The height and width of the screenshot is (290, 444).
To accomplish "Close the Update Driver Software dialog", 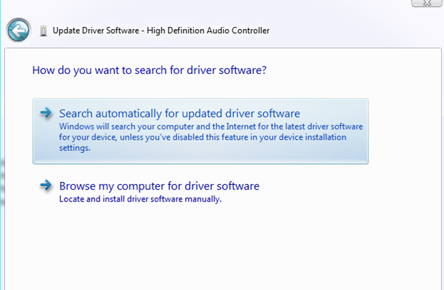I will coord(427,3).
